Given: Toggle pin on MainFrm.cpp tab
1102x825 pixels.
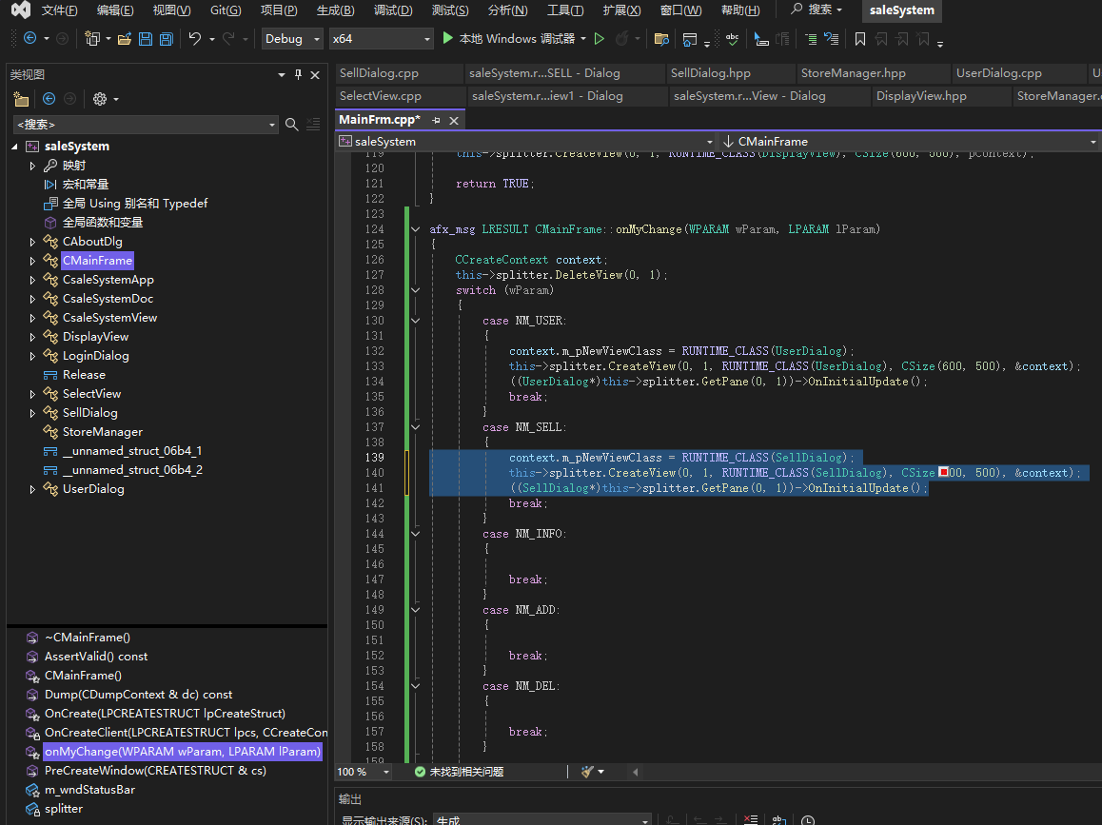Looking at the screenshot, I should pyautogui.click(x=437, y=120).
